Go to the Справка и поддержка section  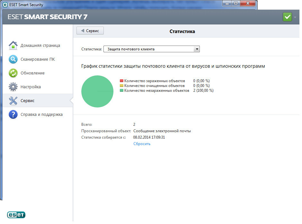(x=41, y=115)
